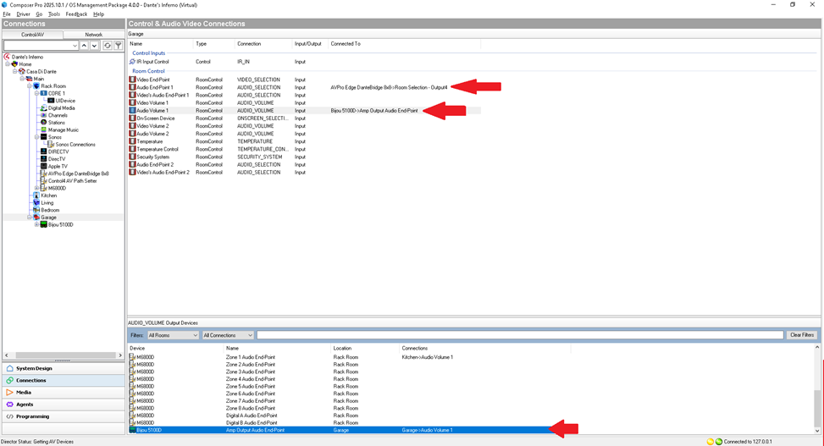Select Digital Media in the tree
The image size is (824, 446).
[61, 108]
